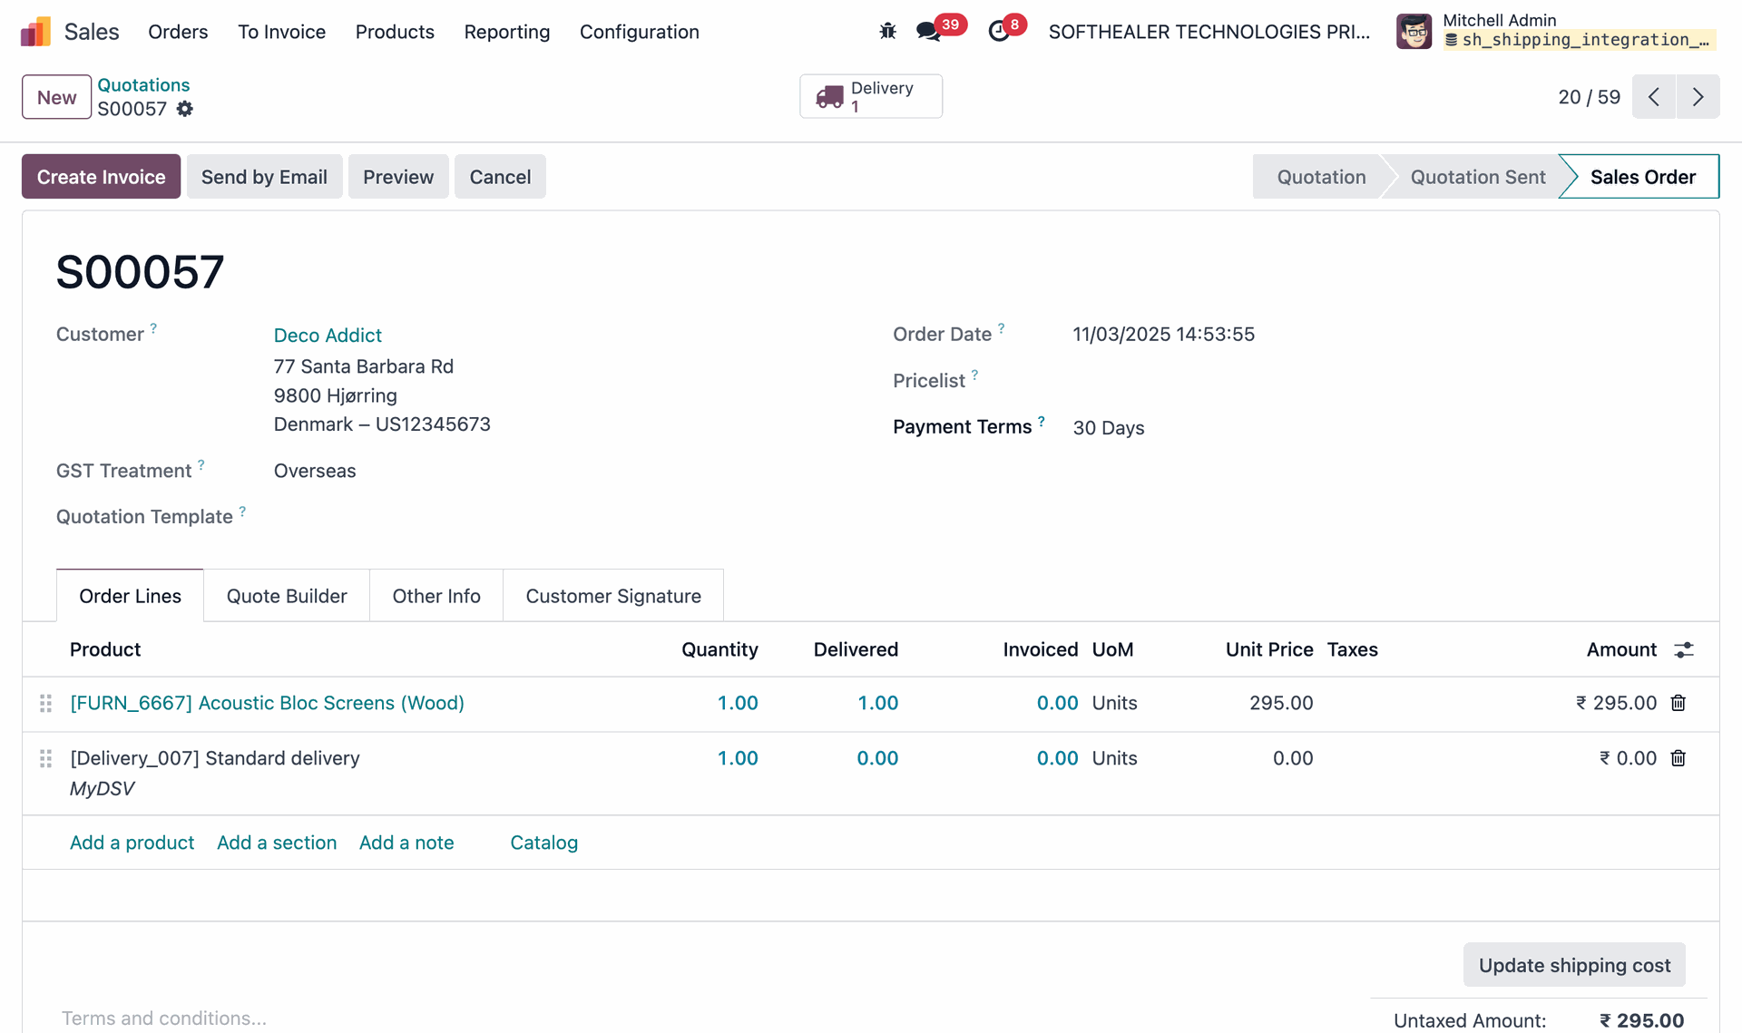This screenshot has height=1033, width=1742.
Task: Click the bug debug tools icon
Action: point(887,32)
